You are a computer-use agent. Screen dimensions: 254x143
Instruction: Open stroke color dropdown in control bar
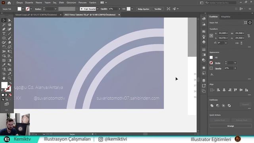click(31, 9)
